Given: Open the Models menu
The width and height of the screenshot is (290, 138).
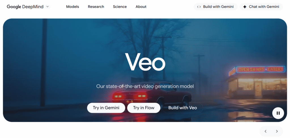Looking at the screenshot, I should (72, 7).
